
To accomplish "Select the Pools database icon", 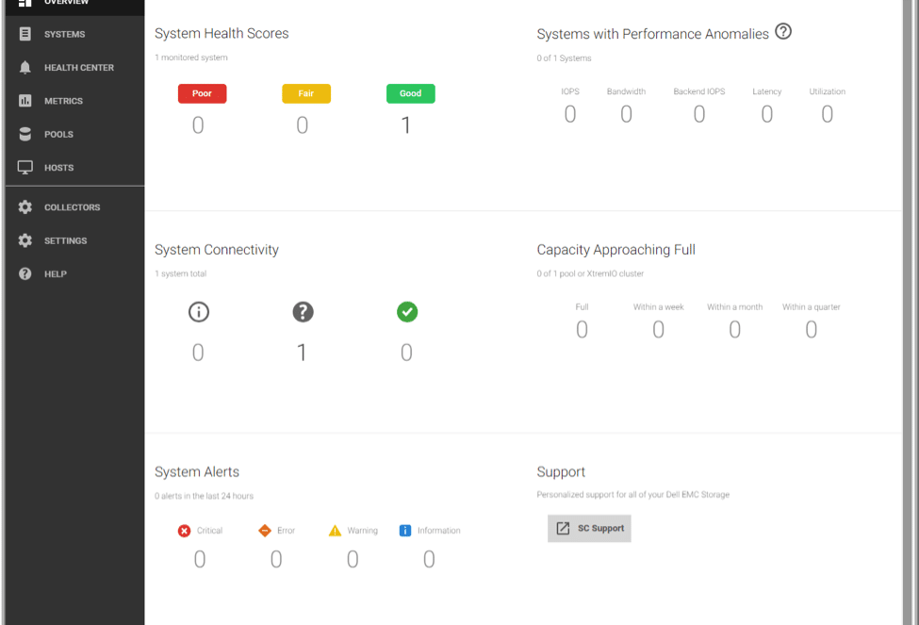I will click(x=25, y=134).
